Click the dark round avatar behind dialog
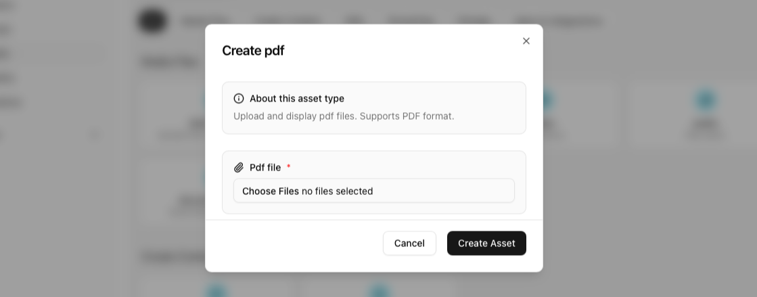The height and width of the screenshot is (297, 757). point(152,20)
